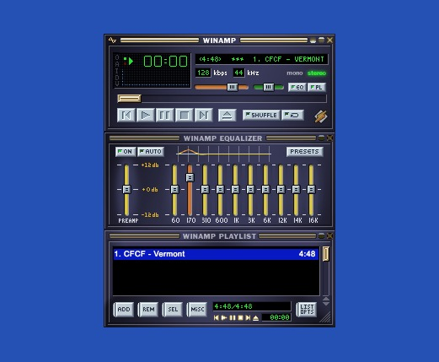
Task: Click the stereo indicator
Action: (x=317, y=73)
